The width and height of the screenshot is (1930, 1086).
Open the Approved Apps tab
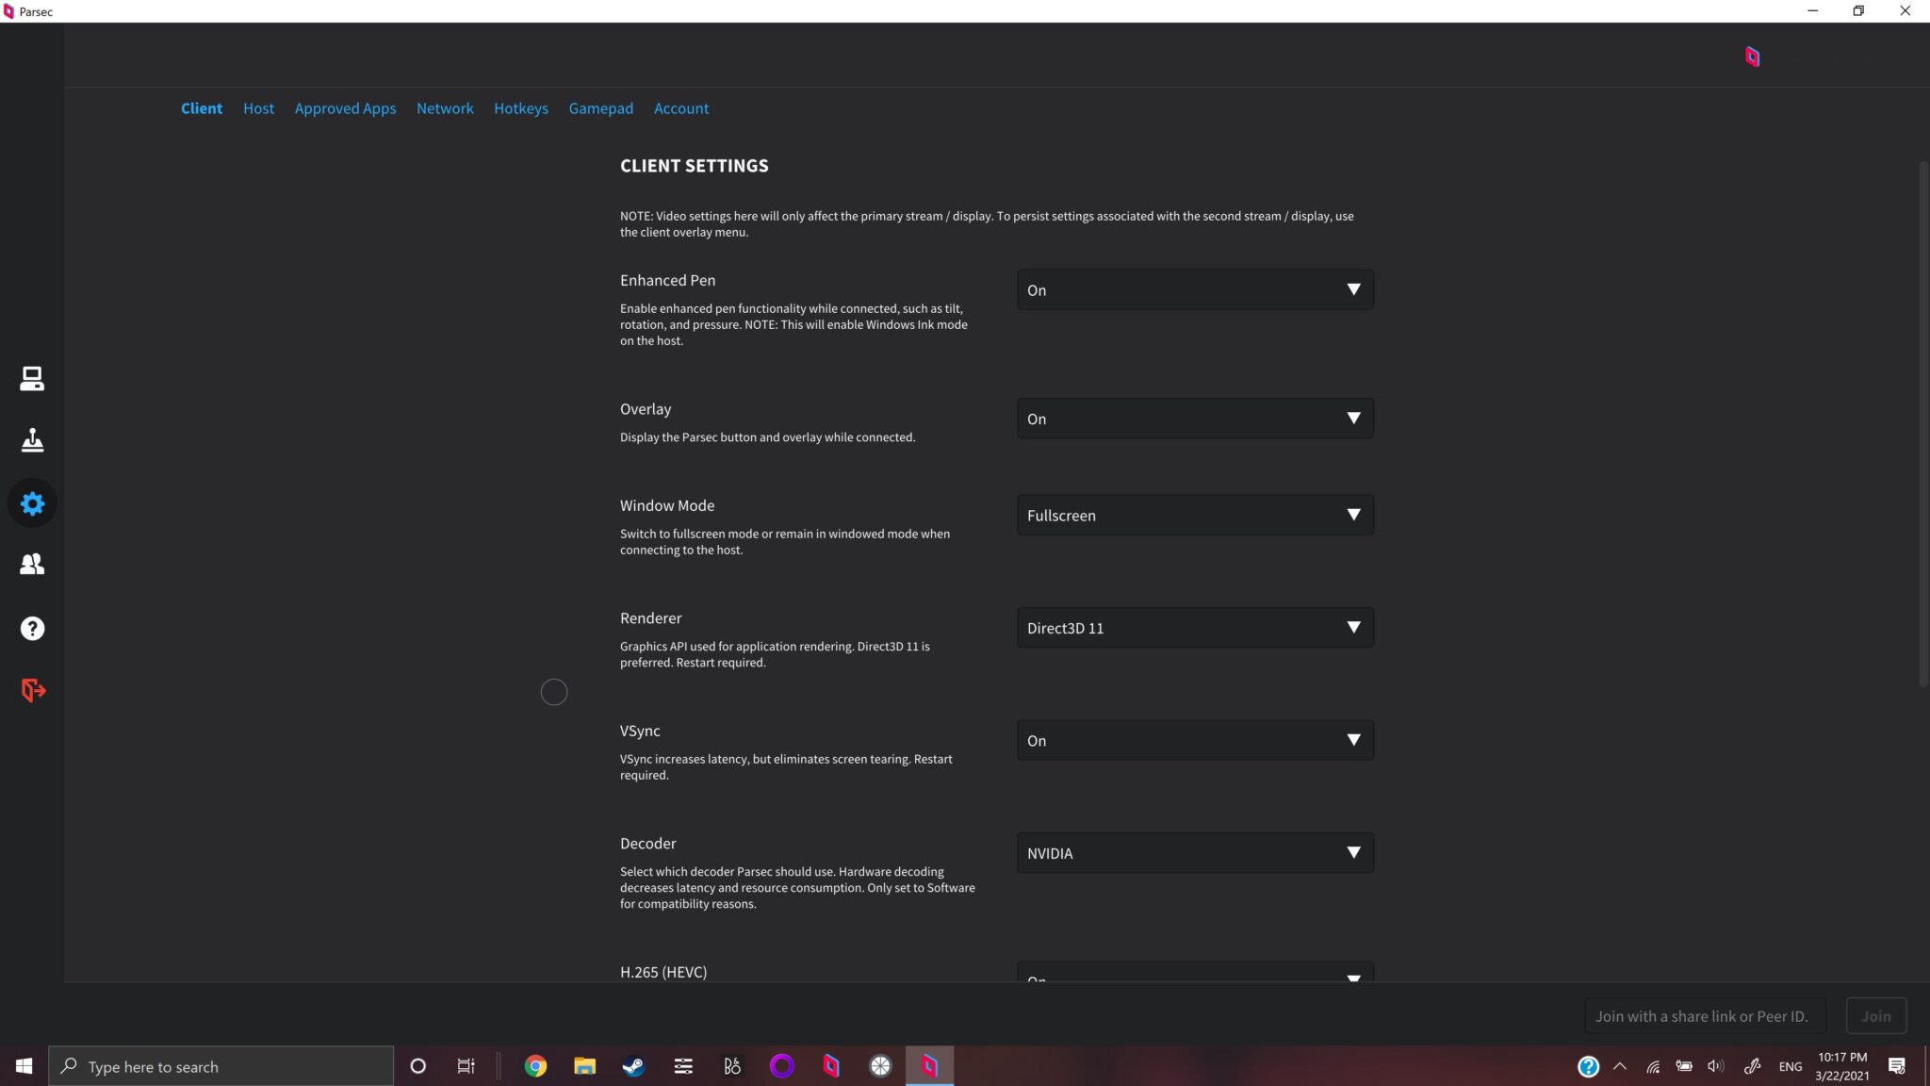345,108
